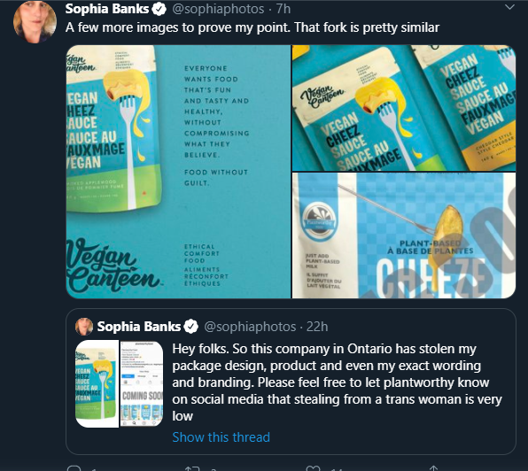
Task: Open the quoted tweet's Coming Soon screenshot thumbnail
Action: 142,384
